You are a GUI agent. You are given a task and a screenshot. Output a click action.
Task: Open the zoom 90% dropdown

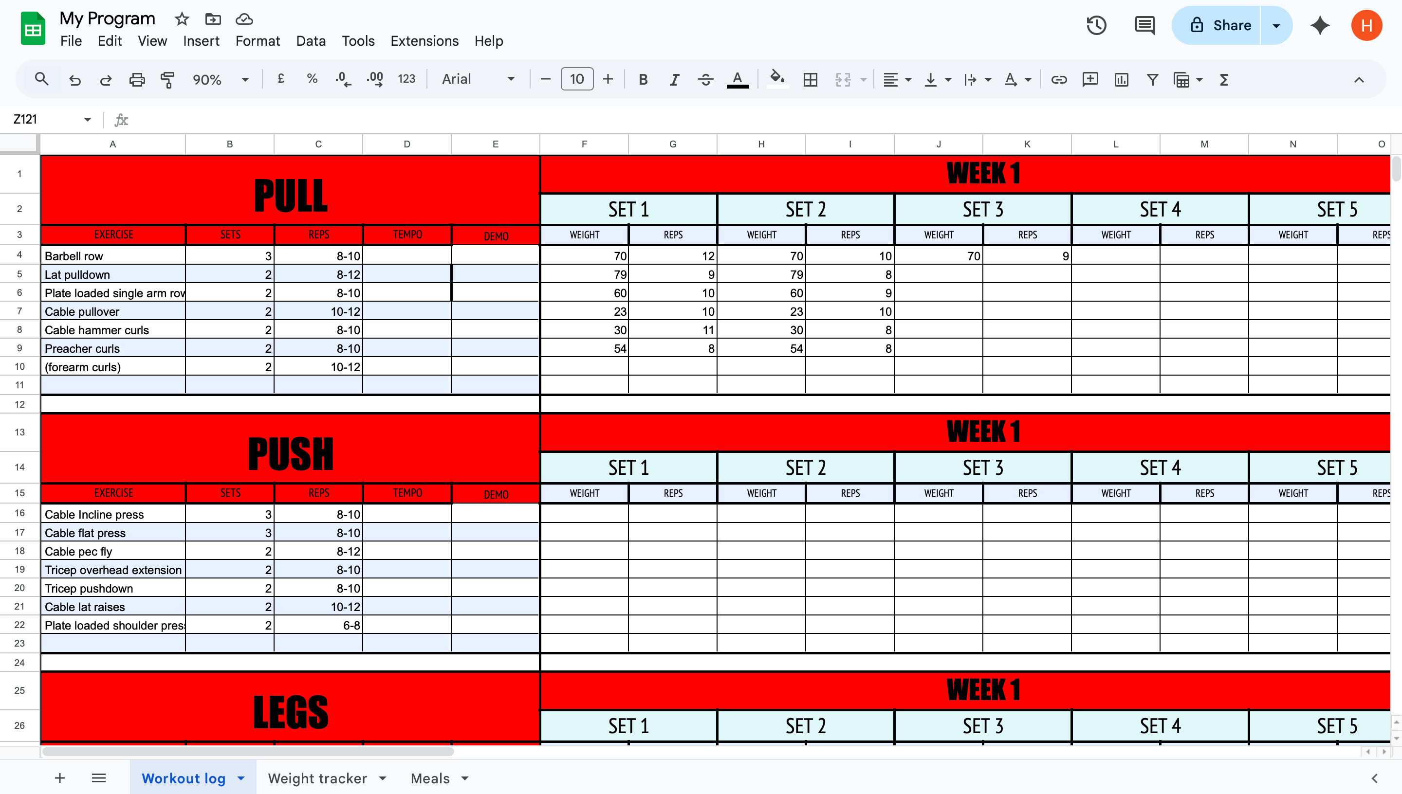point(220,80)
